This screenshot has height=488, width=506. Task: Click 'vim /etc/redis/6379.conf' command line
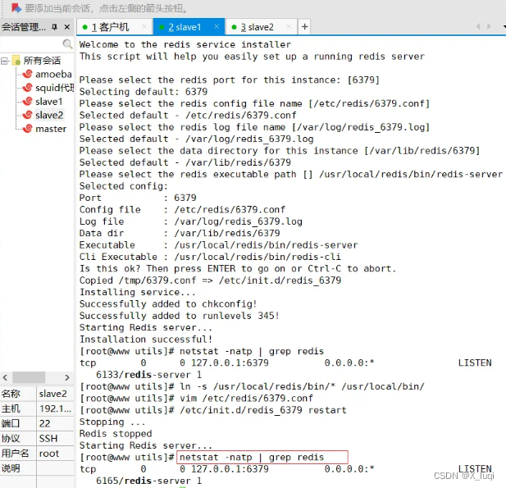[x=246, y=399]
